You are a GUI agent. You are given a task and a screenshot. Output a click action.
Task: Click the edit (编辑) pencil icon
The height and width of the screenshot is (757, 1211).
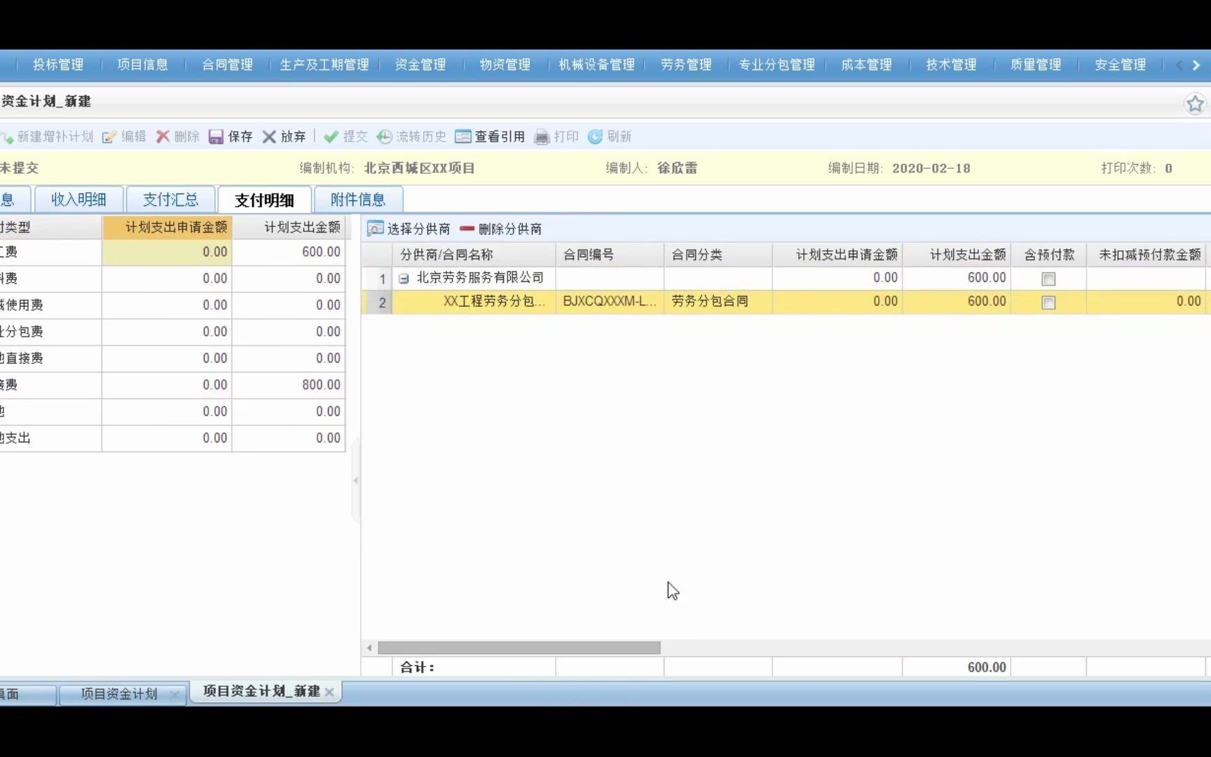point(109,137)
